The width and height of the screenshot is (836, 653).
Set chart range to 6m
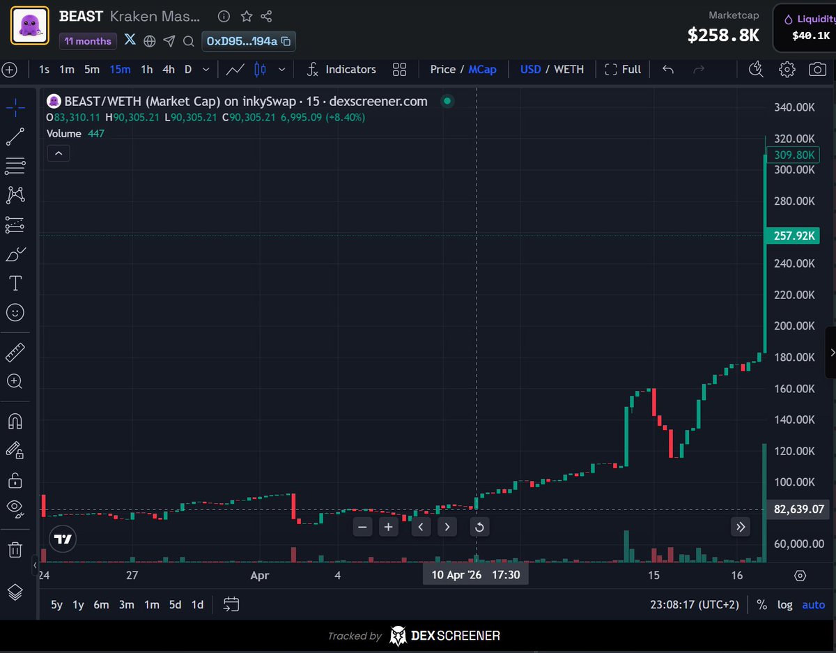click(102, 604)
